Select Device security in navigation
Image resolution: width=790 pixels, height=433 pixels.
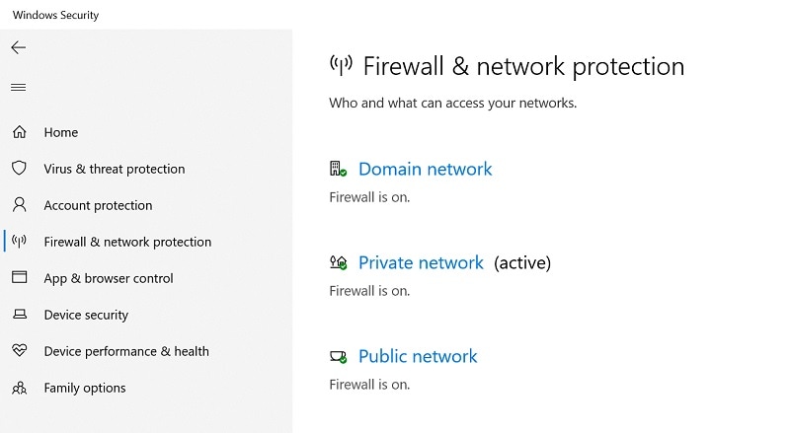click(x=86, y=315)
